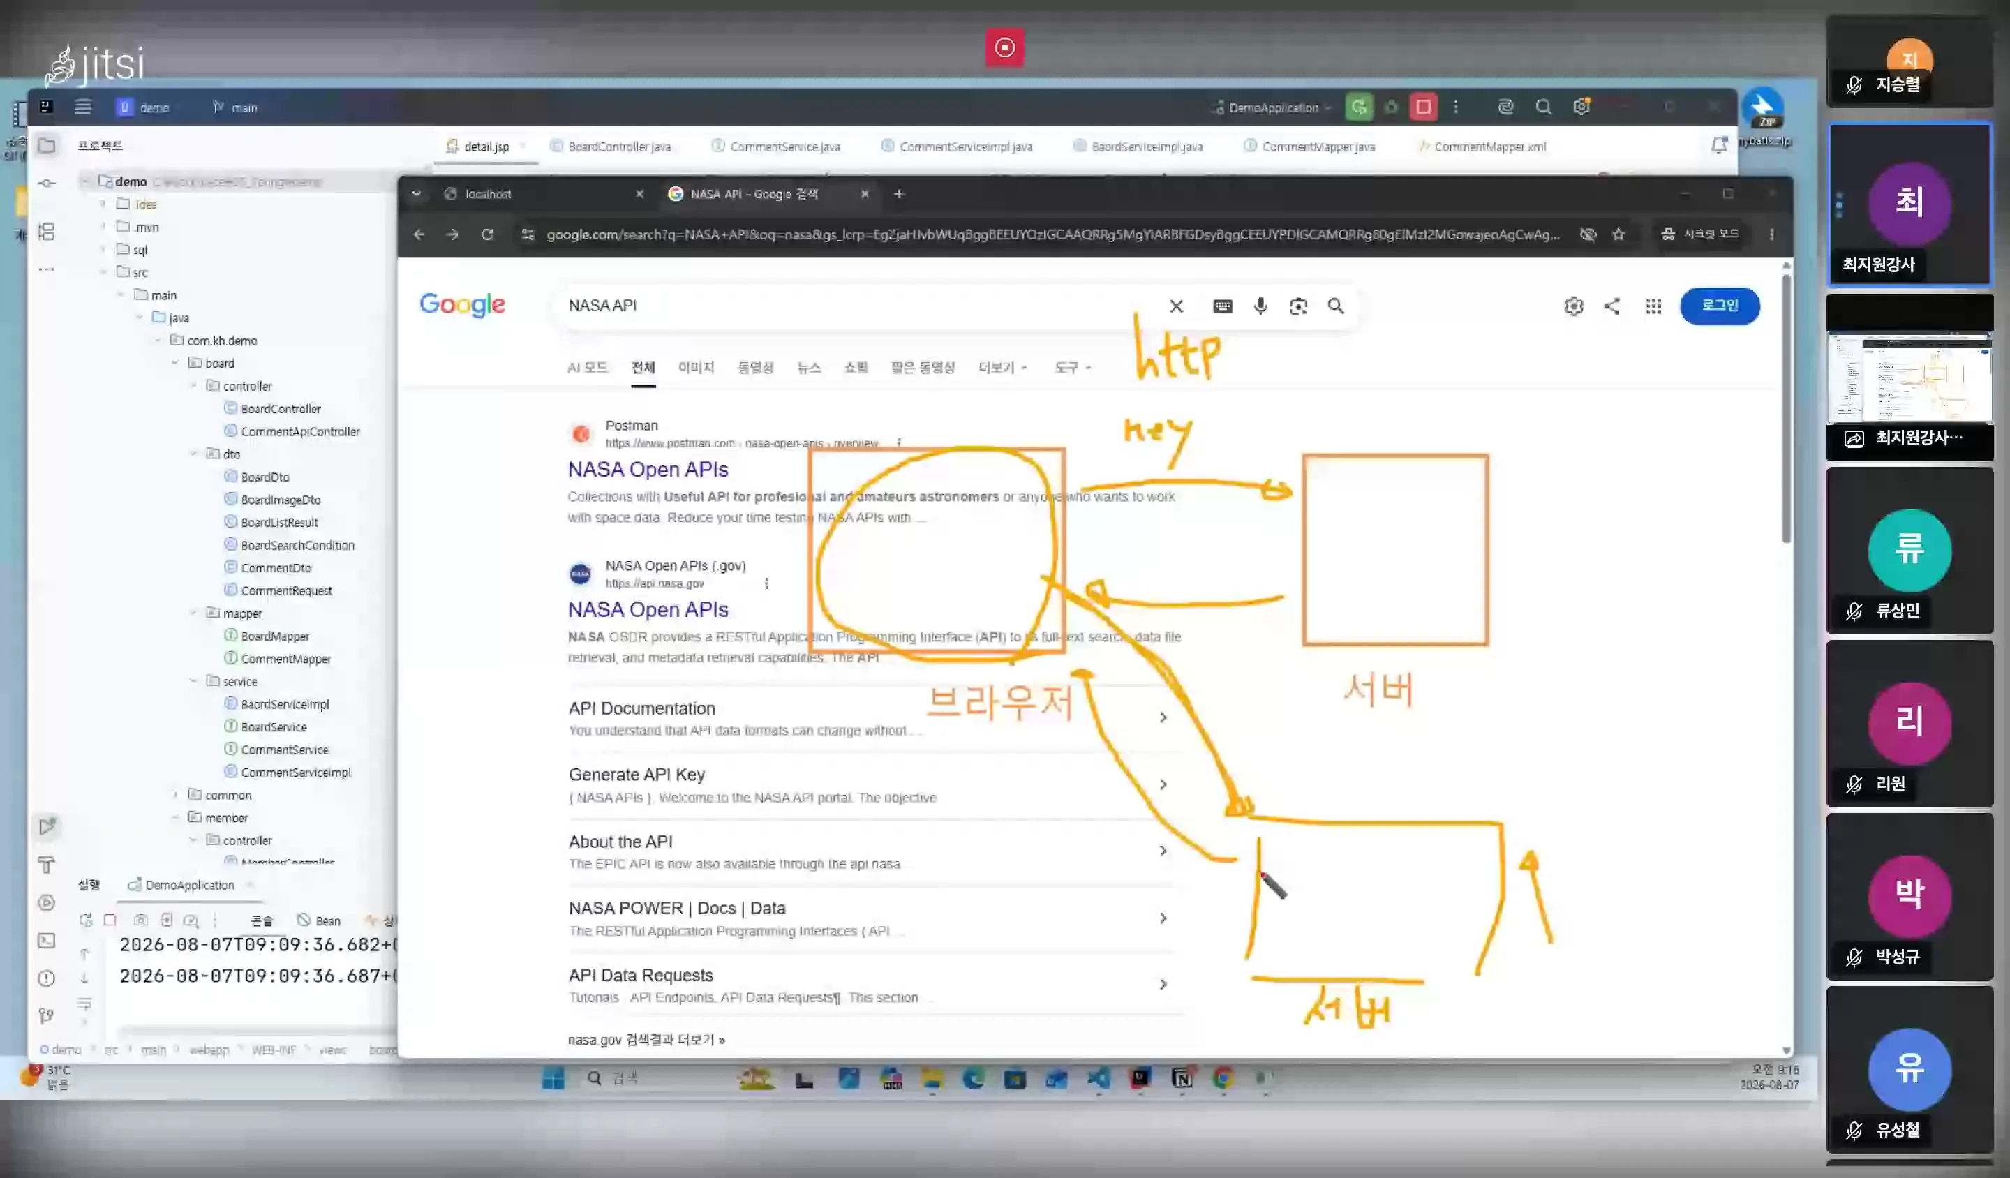This screenshot has height=1178, width=2010.
Task: Open the DemoApplication run configuration dropdown
Action: 1272,107
